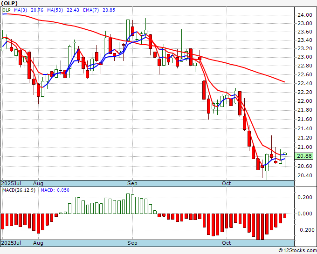The width and height of the screenshot is (317, 254).
Task: Click the MACD(26,12,9) indicator label
Action: click(19, 190)
